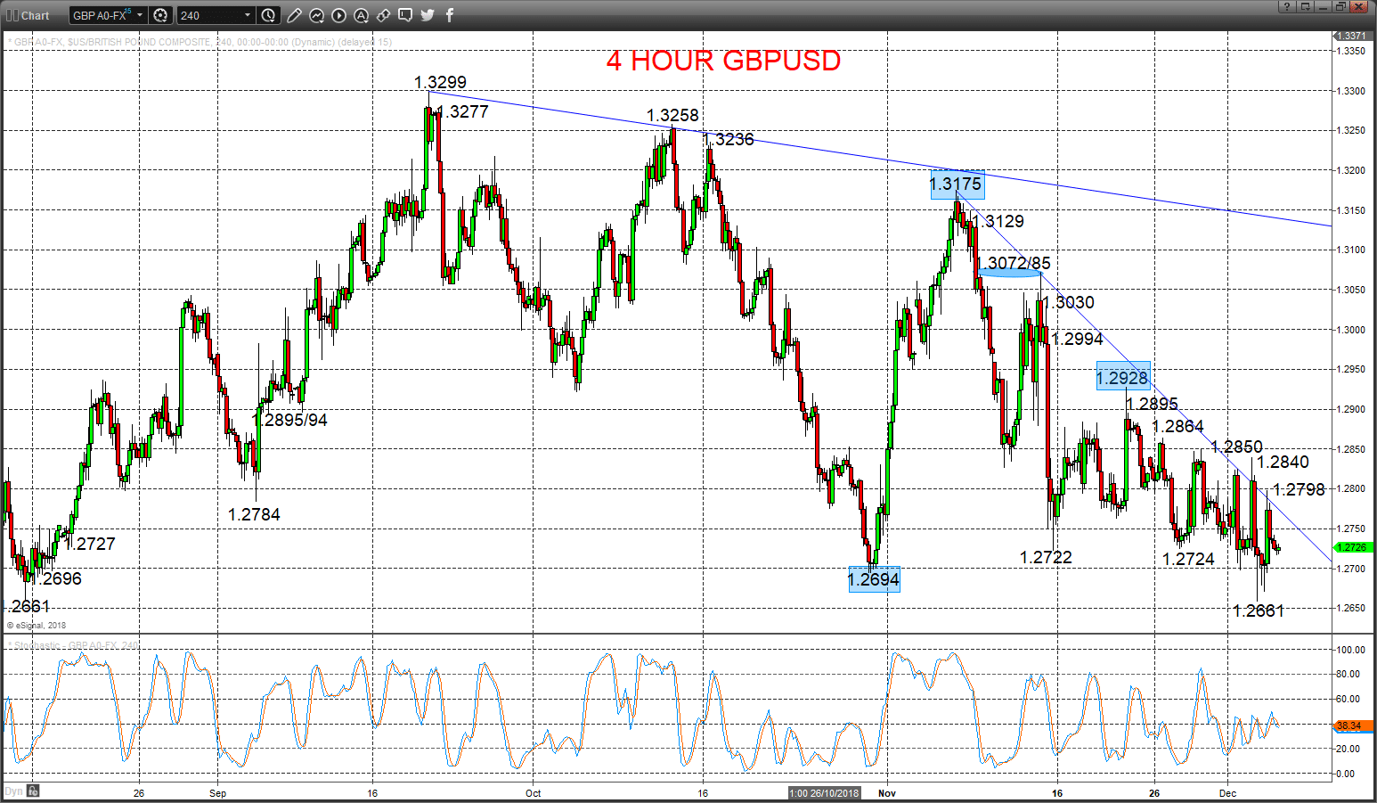
Task: Select the 1.3030 price label
Action: coord(1069,302)
